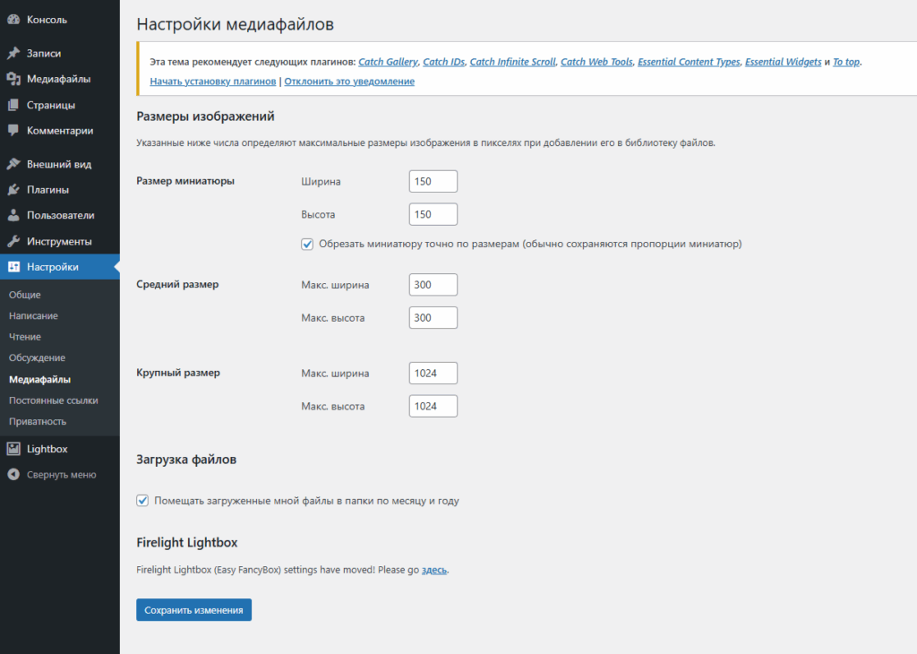Image resolution: width=917 pixels, height=654 pixels.
Task: Click the large size max height field
Action: click(x=433, y=406)
